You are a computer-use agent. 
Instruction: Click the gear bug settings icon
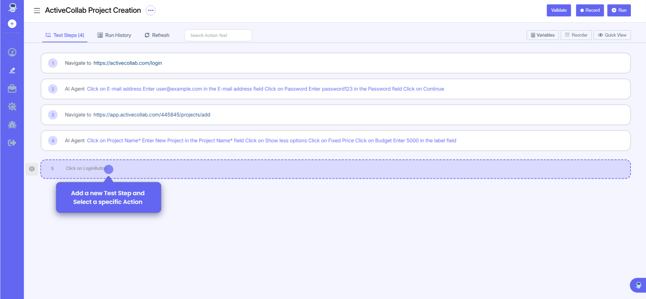(12, 107)
